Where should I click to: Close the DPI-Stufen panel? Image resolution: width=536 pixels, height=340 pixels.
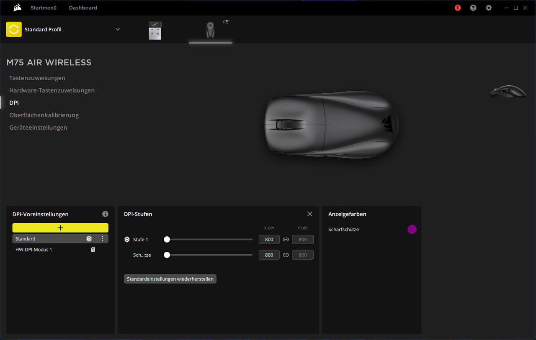coord(310,214)
